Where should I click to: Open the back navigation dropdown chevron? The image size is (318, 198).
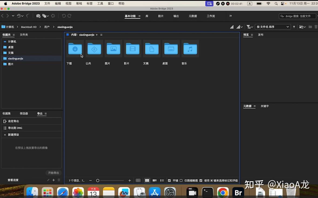coord(13,16)
